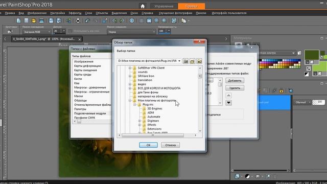This screenshot has width=327, height=184.
Task: Switch to the Правка workspace tab
Action: click(191, 6)
